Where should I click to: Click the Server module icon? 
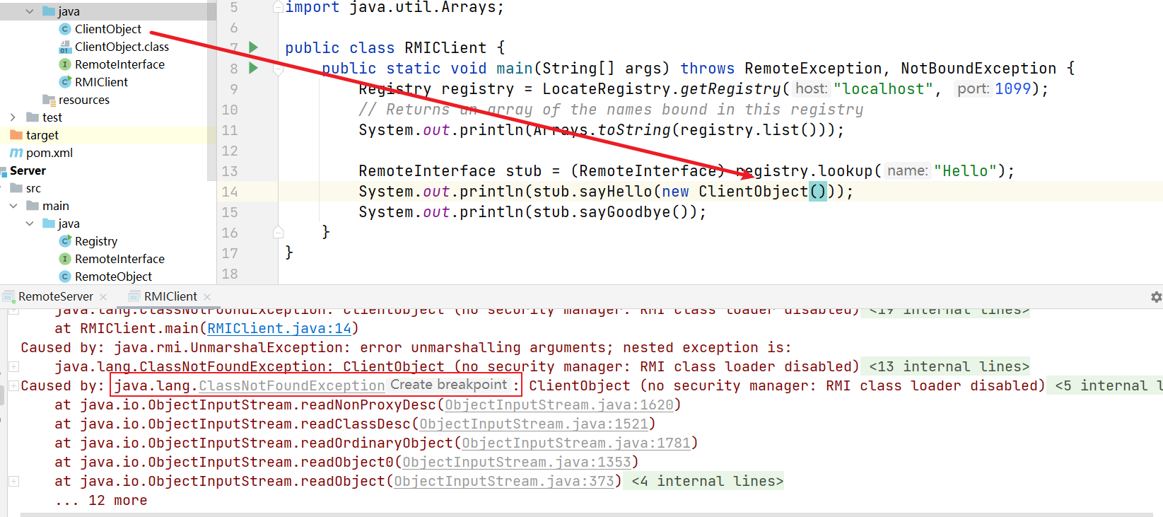click(x=4, y=171)
